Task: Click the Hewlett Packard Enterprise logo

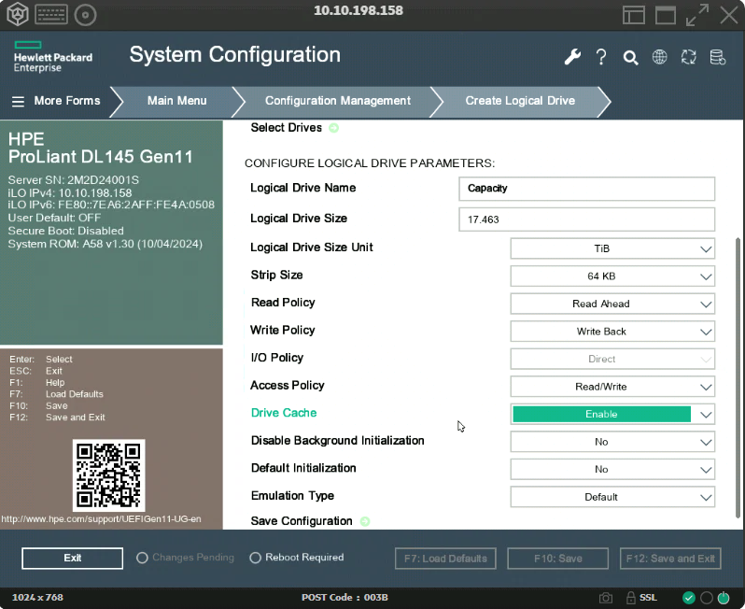Action: coord(52,57)
